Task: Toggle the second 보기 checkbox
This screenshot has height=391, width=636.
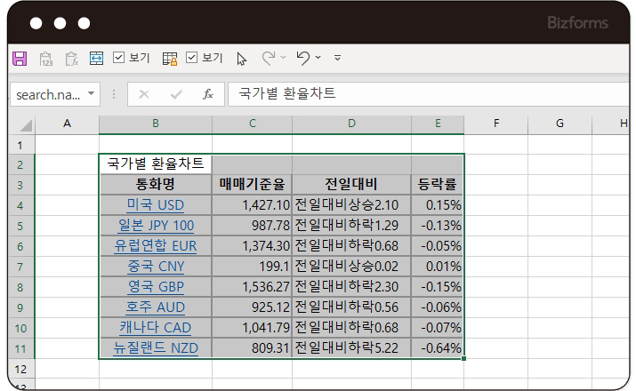Action: click(x=191, y=58)
